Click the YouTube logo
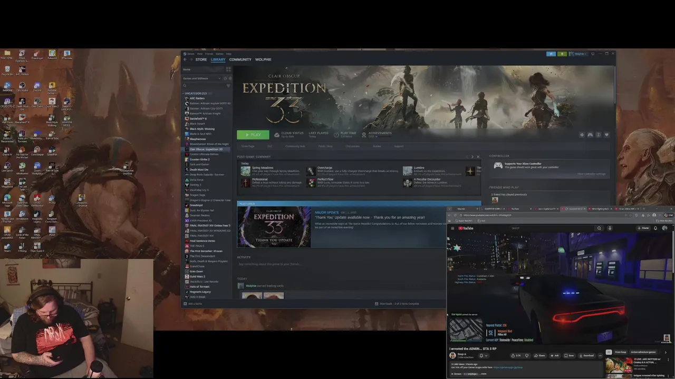Viewport: 675px width, 379px height. point(466,228)
